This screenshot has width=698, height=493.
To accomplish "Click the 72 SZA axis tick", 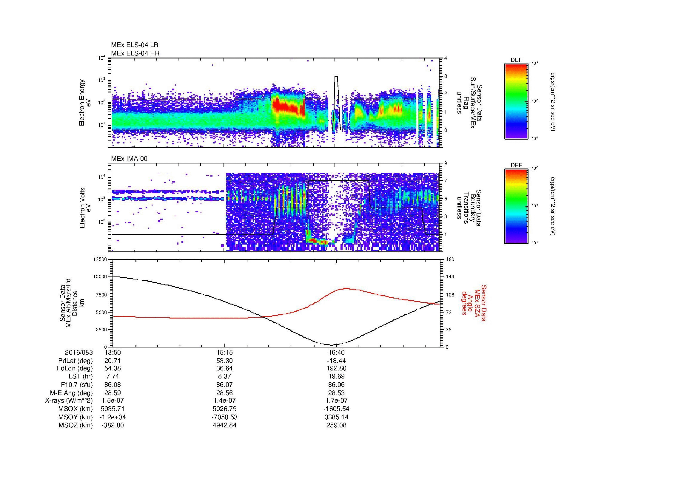I will (x=449, y=312).
